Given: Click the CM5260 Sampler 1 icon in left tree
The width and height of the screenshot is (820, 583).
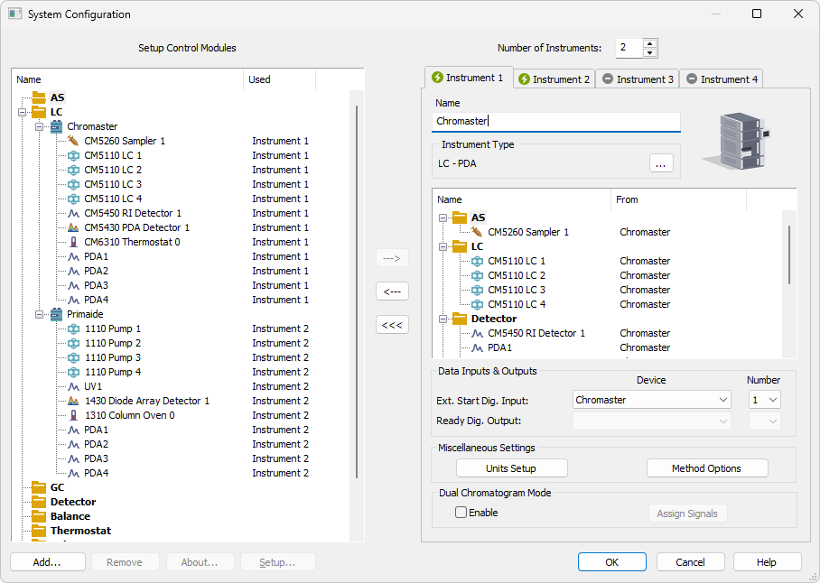Looking at the screenshot, I should tap(73, 141).
